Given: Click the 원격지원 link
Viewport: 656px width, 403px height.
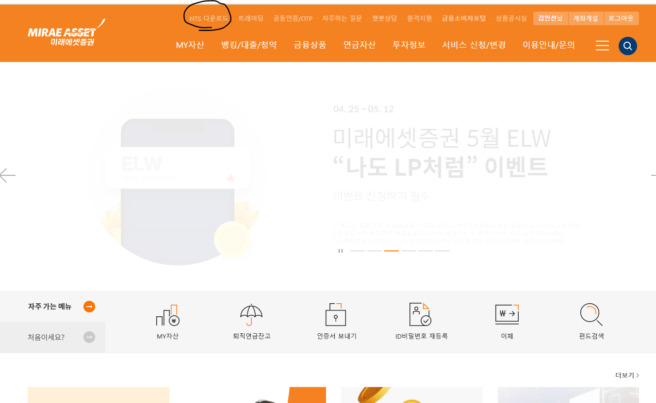Looking at the screenshot, I should click(419, 18).
